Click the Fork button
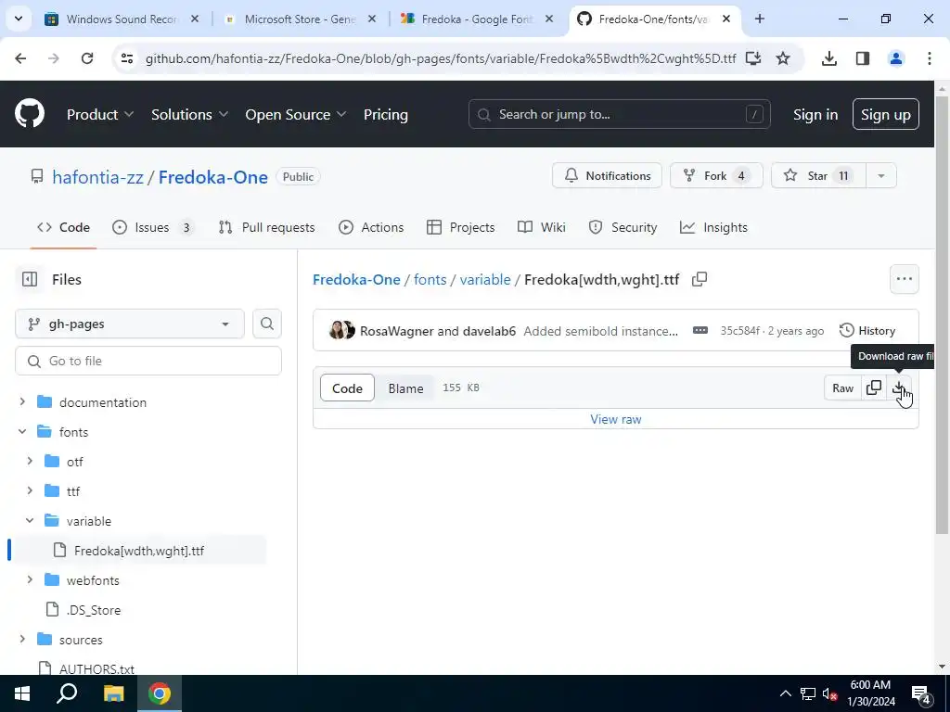 coord(716,175)
